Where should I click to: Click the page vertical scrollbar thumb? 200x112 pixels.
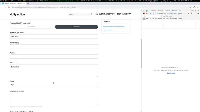pos(141,54)
